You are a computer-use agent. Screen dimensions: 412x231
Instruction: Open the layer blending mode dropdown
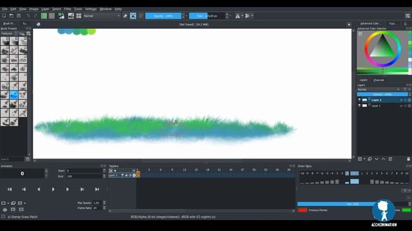point(379,90)
